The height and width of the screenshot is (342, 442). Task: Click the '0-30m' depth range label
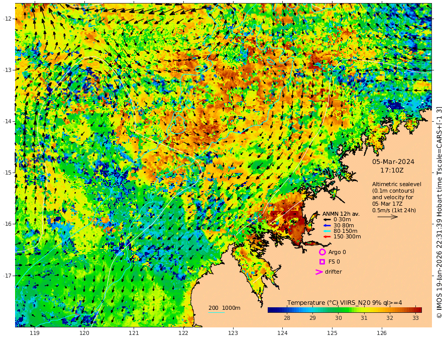[342, 220]
